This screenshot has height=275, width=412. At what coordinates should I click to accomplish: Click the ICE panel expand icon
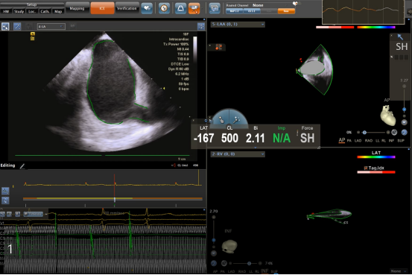pos(201,26)
